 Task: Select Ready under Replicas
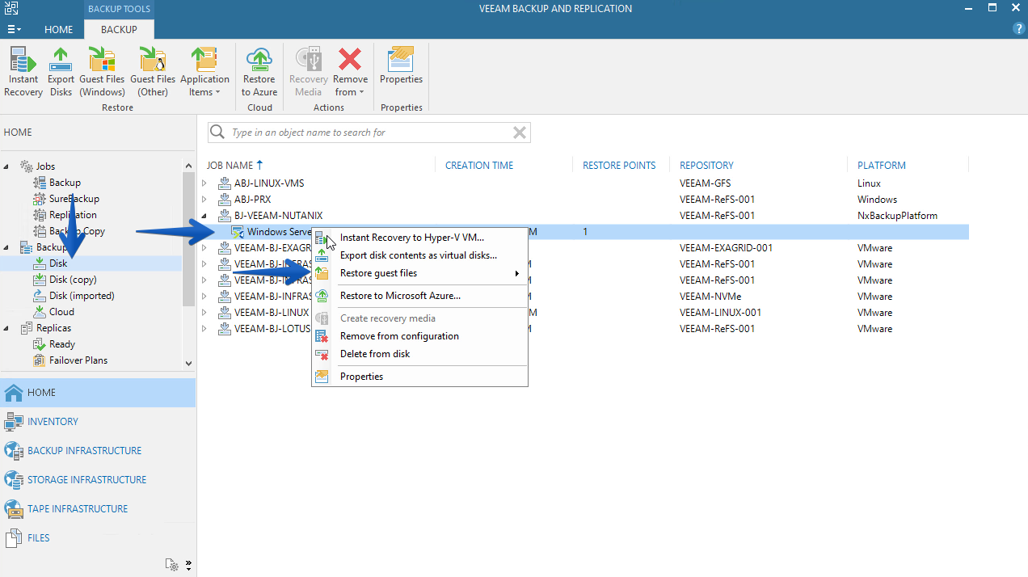62,344
